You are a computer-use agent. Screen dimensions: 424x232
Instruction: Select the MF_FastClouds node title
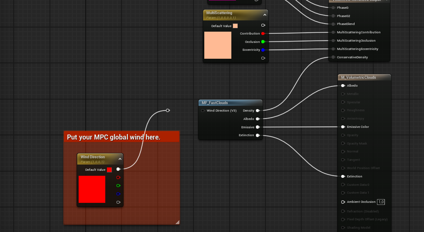215,103
